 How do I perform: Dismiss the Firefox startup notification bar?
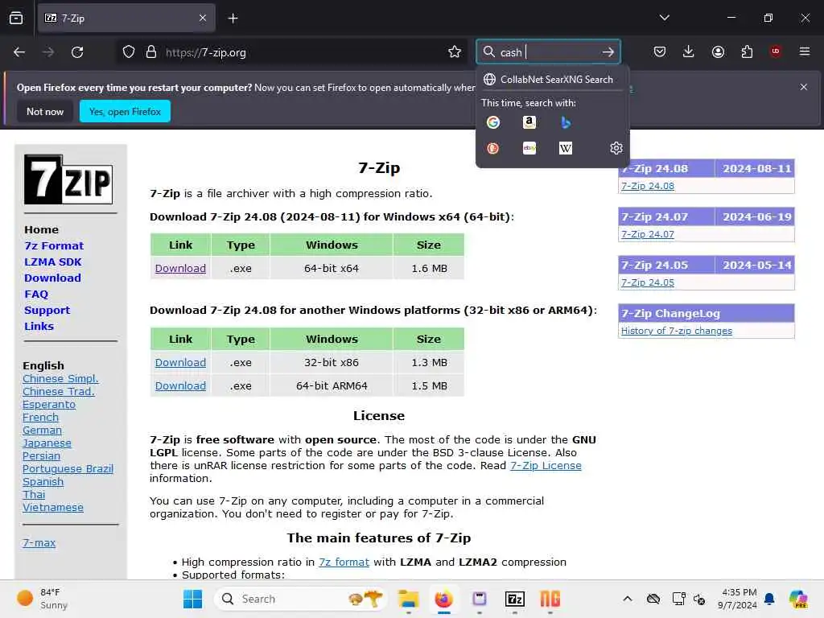click(x=804, y=87)
